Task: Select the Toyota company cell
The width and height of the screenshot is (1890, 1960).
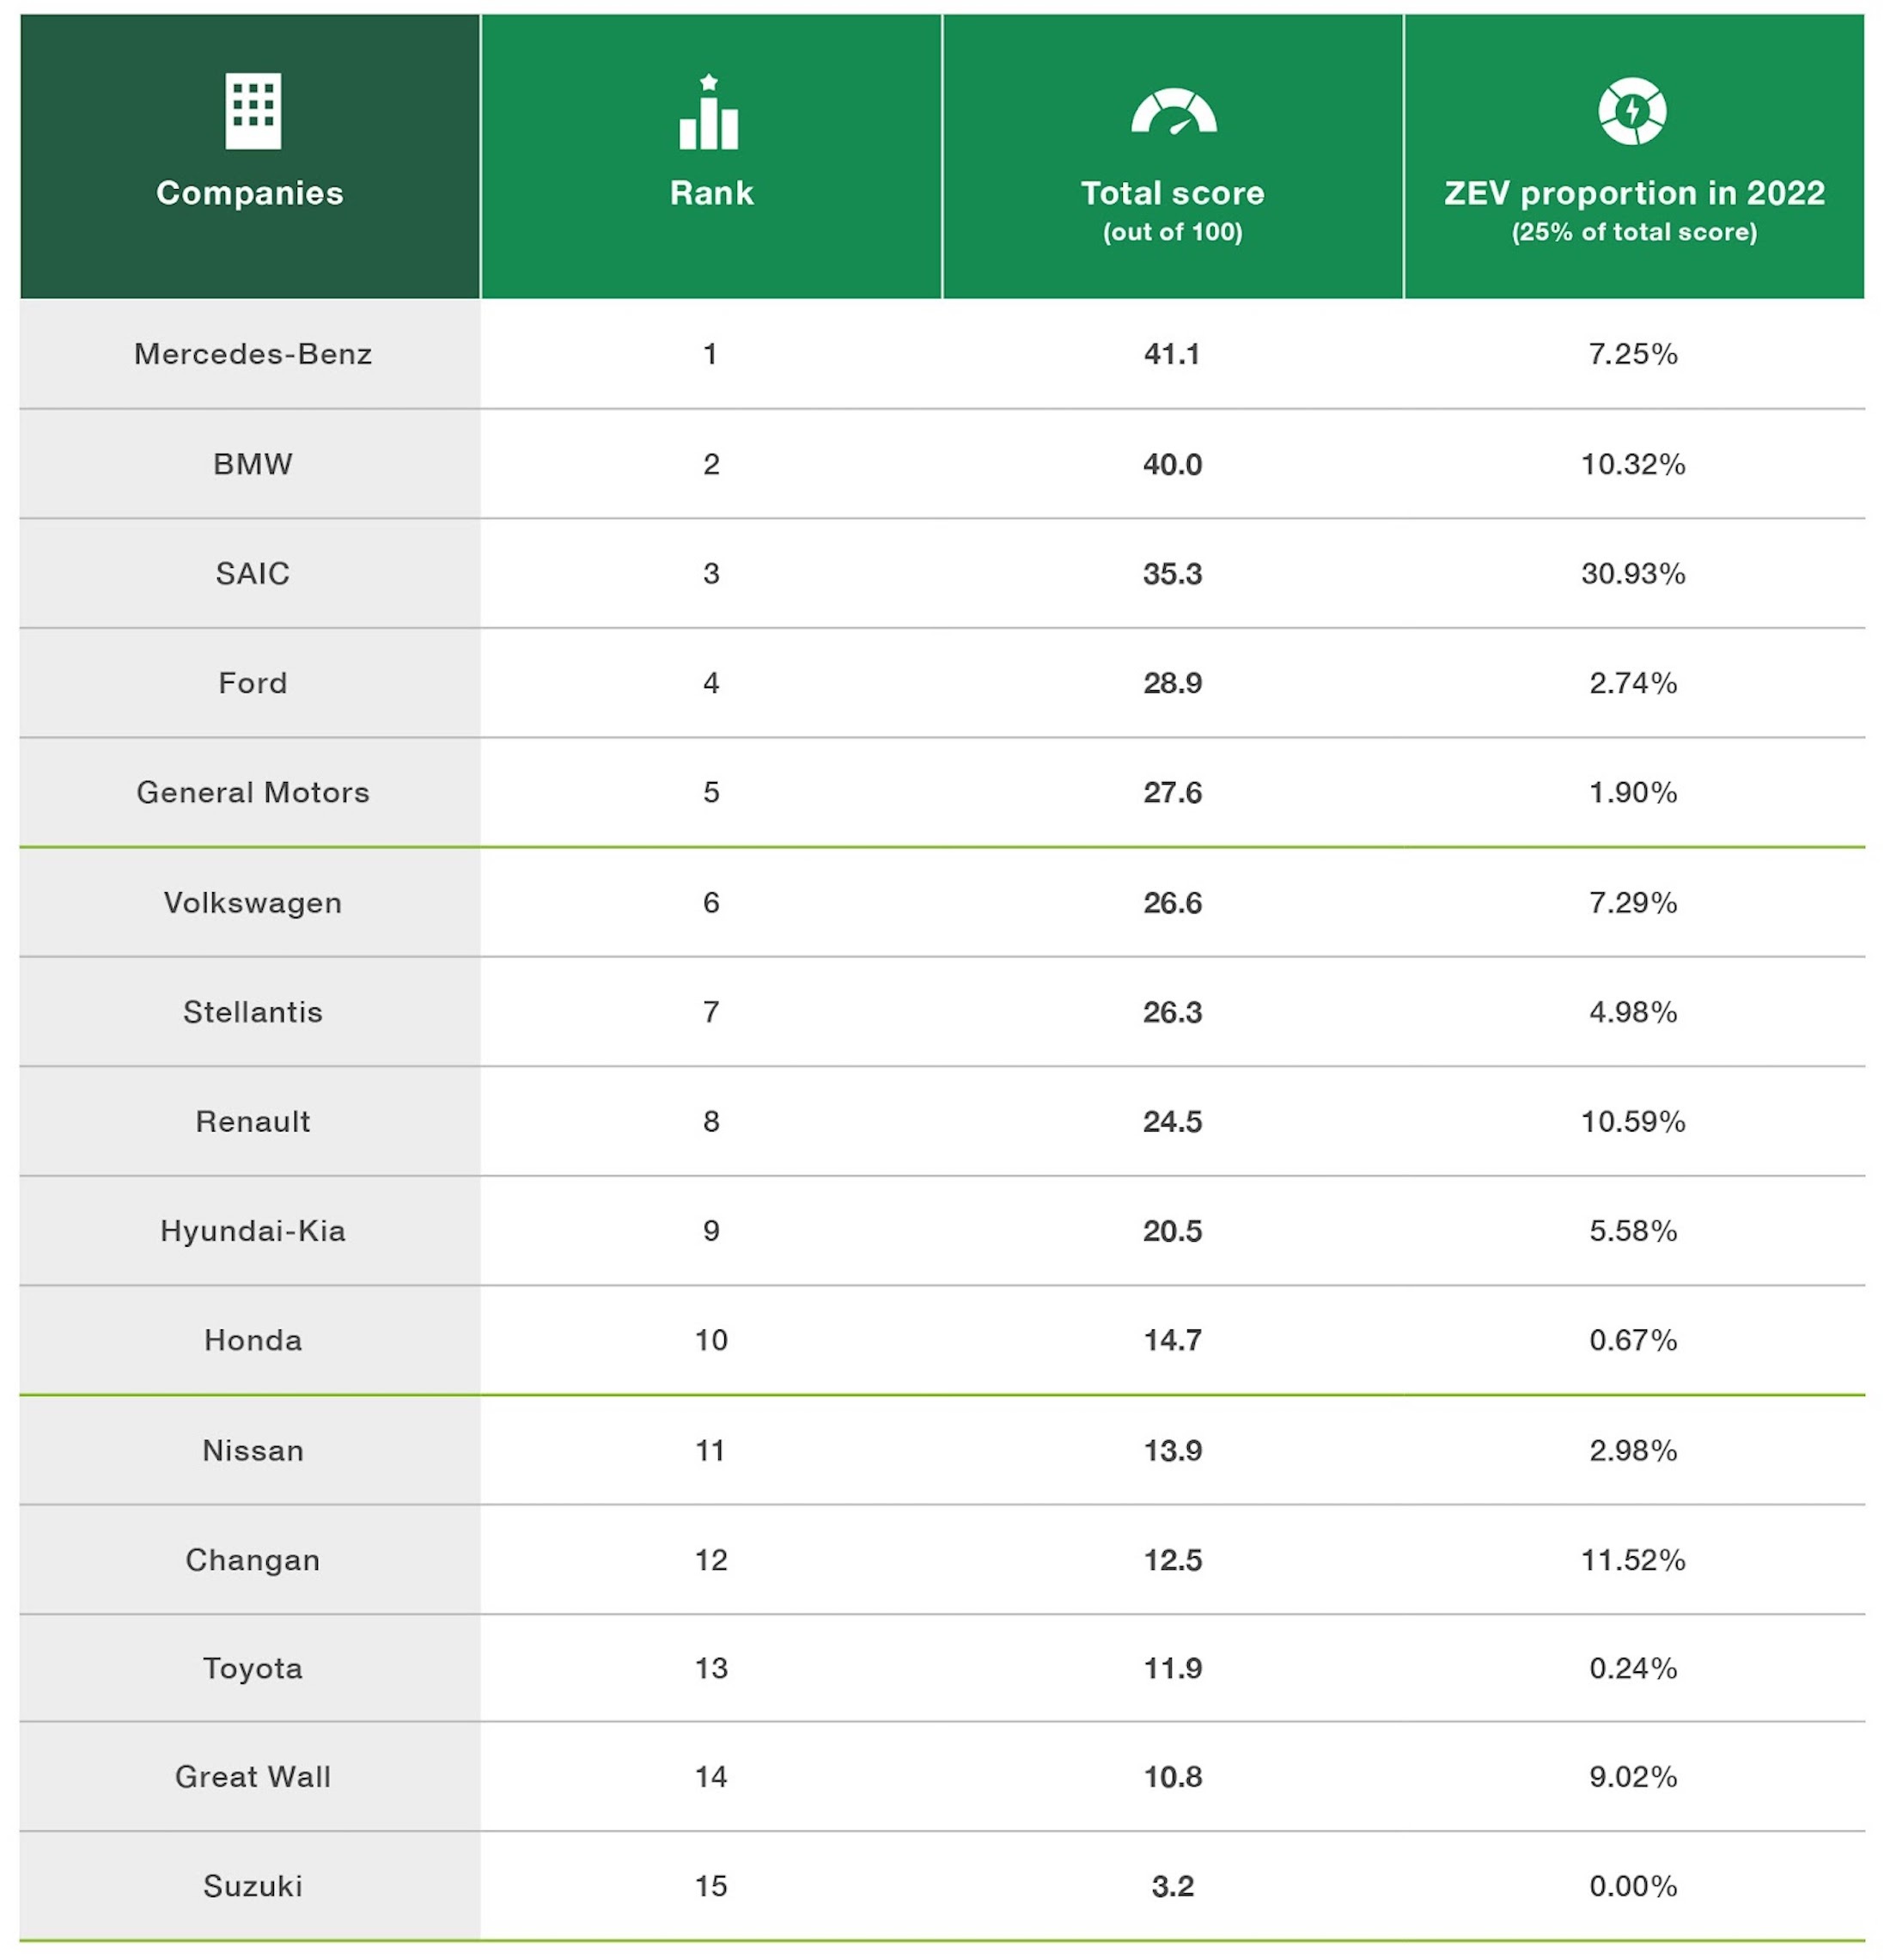Action: [x=253, y=1669]
